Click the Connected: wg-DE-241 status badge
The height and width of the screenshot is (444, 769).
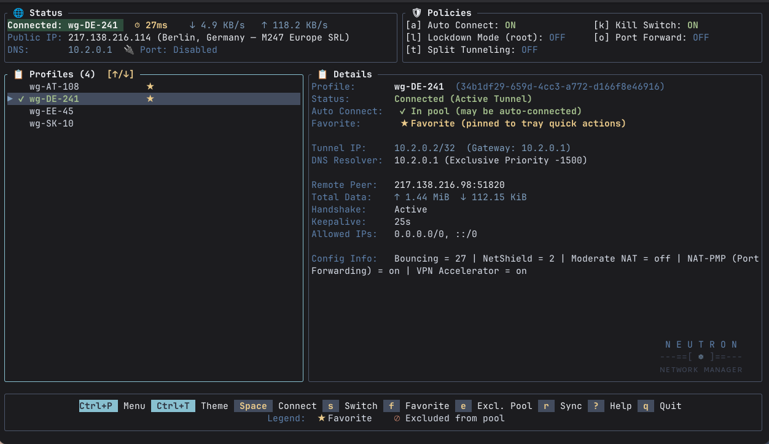coord(65,25)
